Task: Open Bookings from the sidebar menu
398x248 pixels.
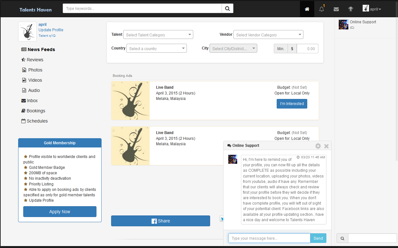Action: click(x=36, y=111)
